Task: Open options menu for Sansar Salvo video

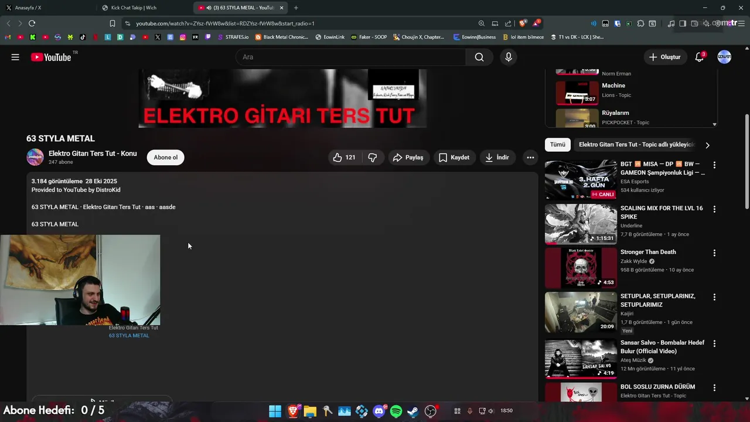Action: pos(714,343)
